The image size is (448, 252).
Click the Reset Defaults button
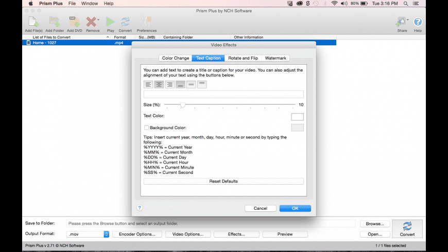223,181
